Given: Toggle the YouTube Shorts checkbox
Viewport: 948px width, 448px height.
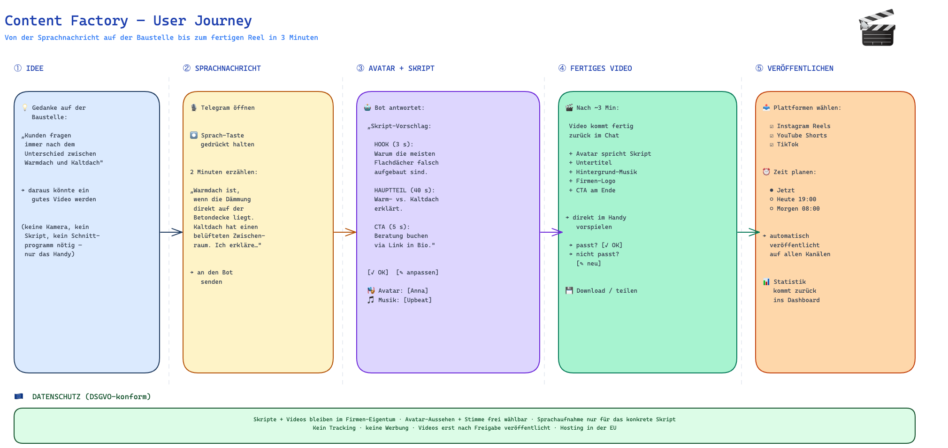Looking at the screenshot, I should click(772, 136).
